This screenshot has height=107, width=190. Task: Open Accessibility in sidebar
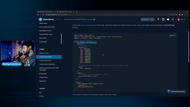tap(43, 42)
